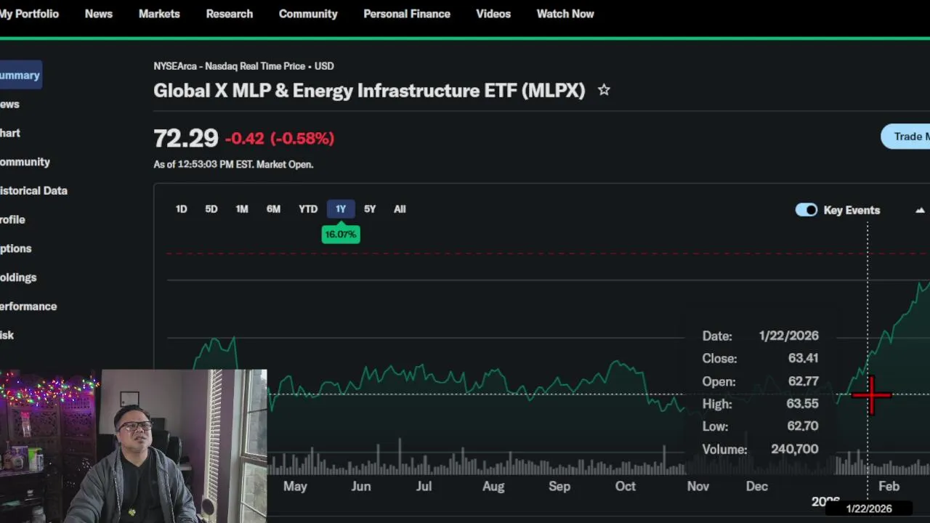Open the Holdings sidebar section

18,277
